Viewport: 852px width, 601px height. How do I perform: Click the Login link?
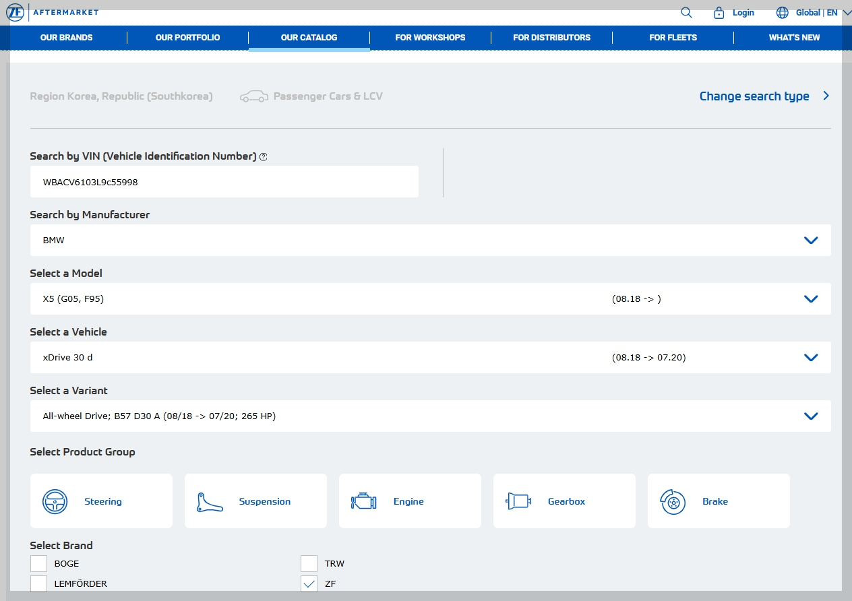[743, 12]
